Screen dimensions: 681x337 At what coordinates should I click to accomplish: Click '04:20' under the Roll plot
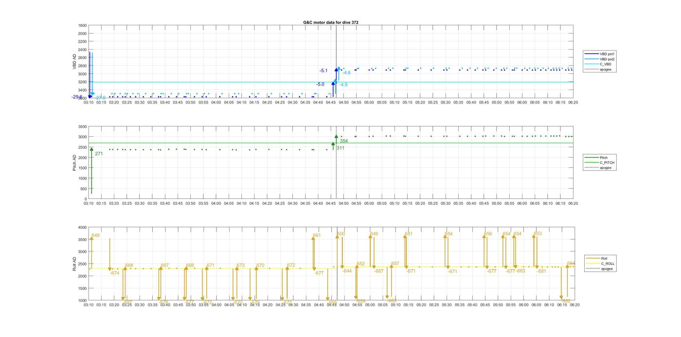(268, 305)
